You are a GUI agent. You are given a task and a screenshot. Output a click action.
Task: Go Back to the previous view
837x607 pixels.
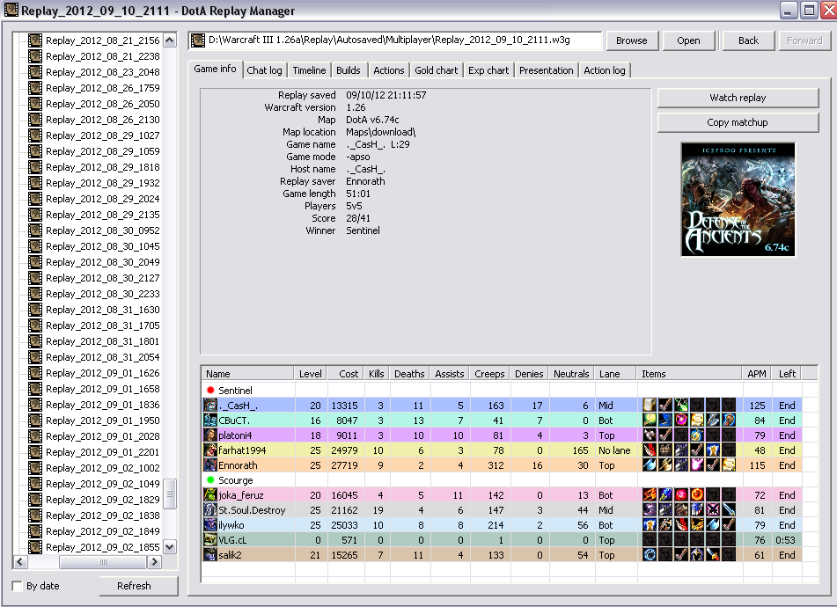pos(748,40)
